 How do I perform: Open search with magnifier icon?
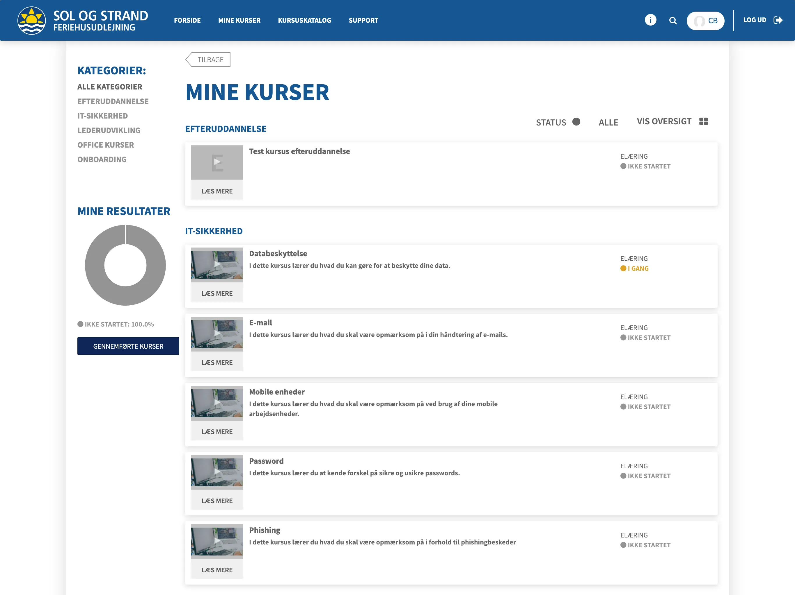(673, 21)
